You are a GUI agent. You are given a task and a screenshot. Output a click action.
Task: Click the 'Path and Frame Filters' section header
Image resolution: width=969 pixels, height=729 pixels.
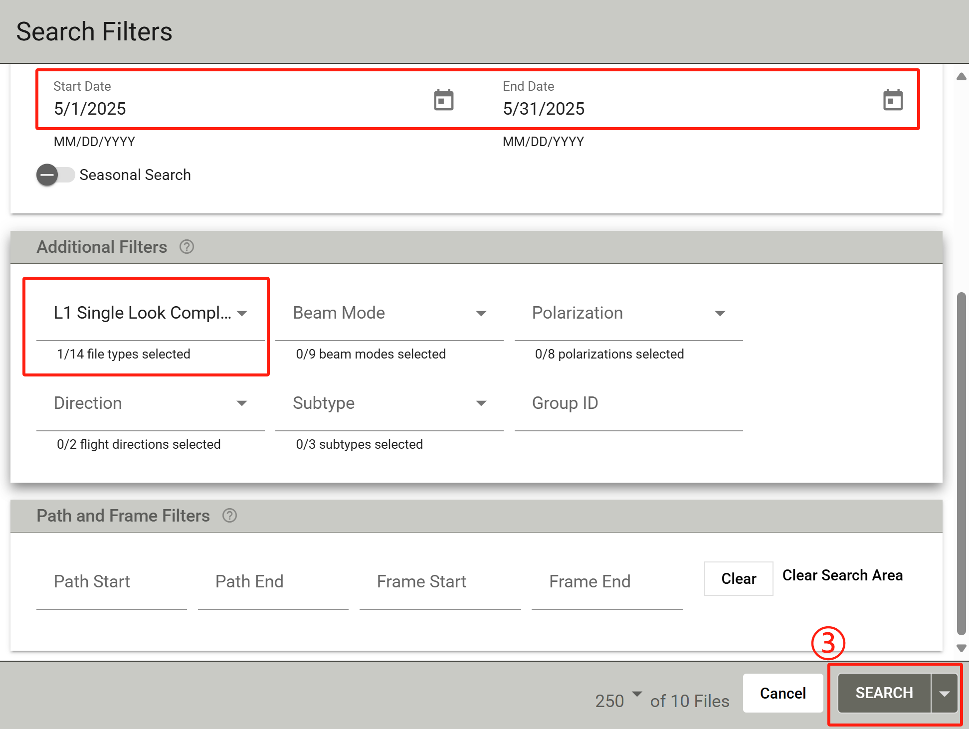coord(123,516)
